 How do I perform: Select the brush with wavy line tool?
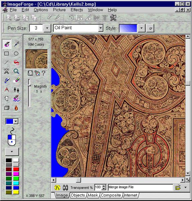click(x=16, y=98)
